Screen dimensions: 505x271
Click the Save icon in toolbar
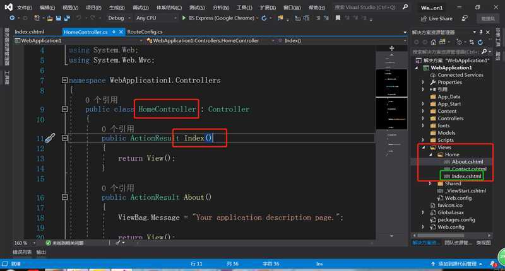point(58,18)
